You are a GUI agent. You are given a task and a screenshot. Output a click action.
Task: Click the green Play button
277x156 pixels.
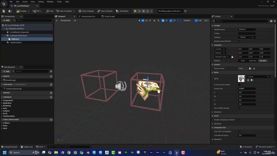click(135, 11)
